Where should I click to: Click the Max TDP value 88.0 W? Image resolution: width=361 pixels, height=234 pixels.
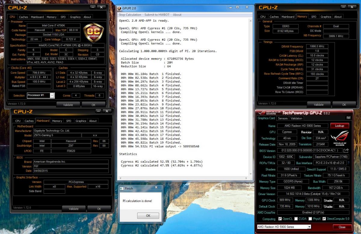[73, 30]
